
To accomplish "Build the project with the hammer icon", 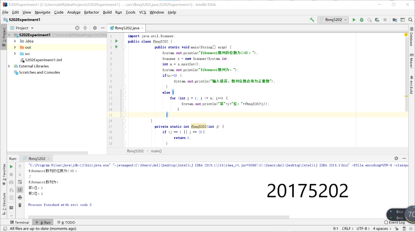I will coord(312,20).
